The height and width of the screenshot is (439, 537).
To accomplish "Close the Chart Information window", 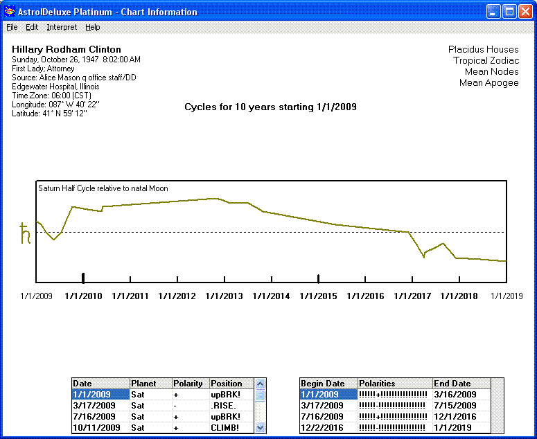I will (x=525, y=12).
